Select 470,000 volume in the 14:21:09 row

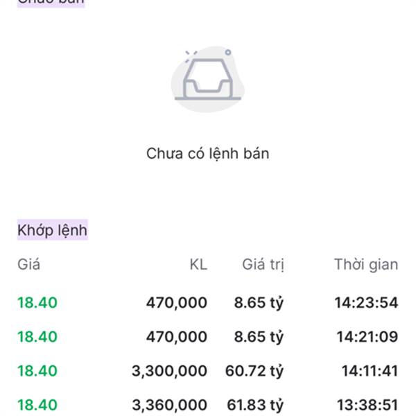pyautogui.click(x=176, y=337)
